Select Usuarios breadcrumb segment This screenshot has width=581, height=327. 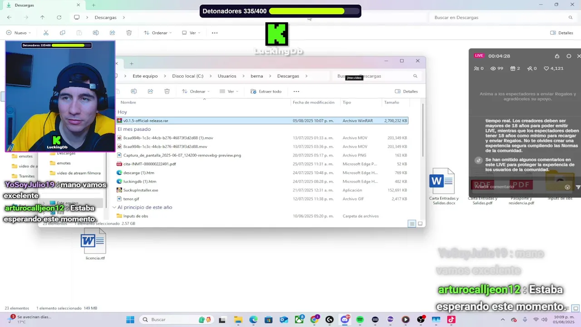(x=227, y=76)
